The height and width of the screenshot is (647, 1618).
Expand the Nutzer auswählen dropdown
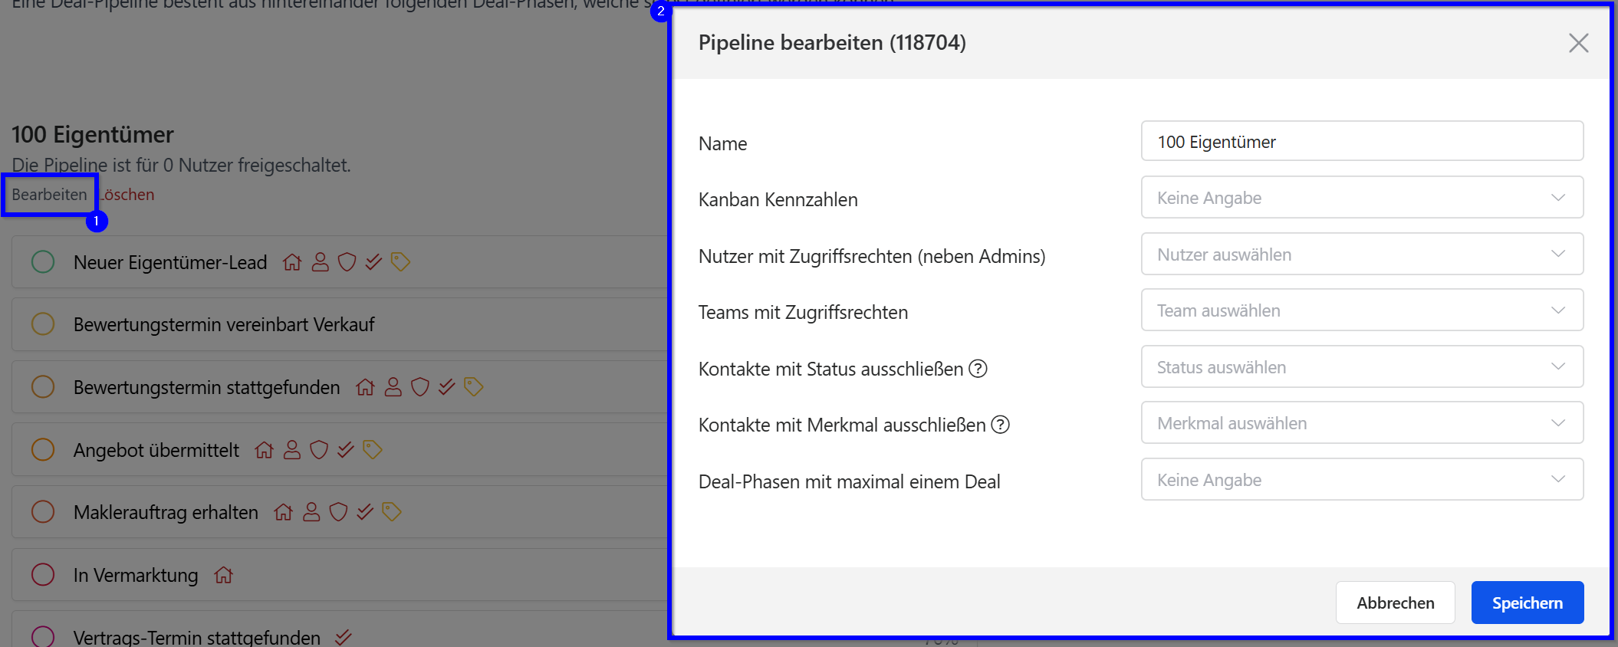tap(1362, 255)
